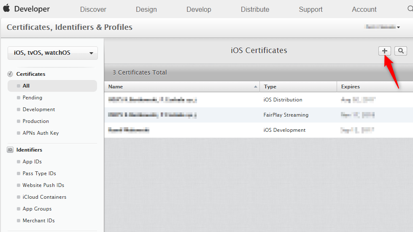Image resolution: width=413 pixels, height=232 pixels.
Task: Select Pending certificates
Action: coord(32,98)
